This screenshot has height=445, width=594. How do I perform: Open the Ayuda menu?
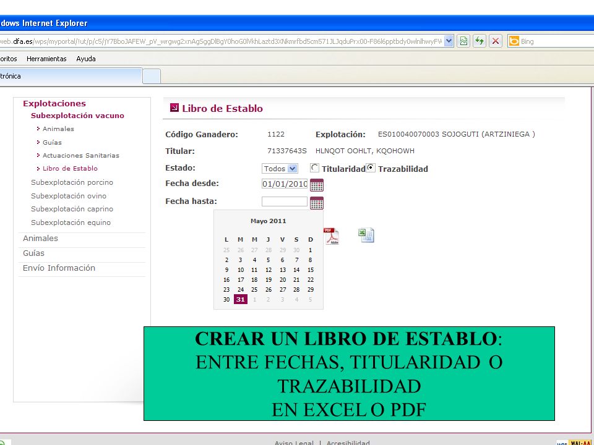pyautogui.click(x=86, y=59)
